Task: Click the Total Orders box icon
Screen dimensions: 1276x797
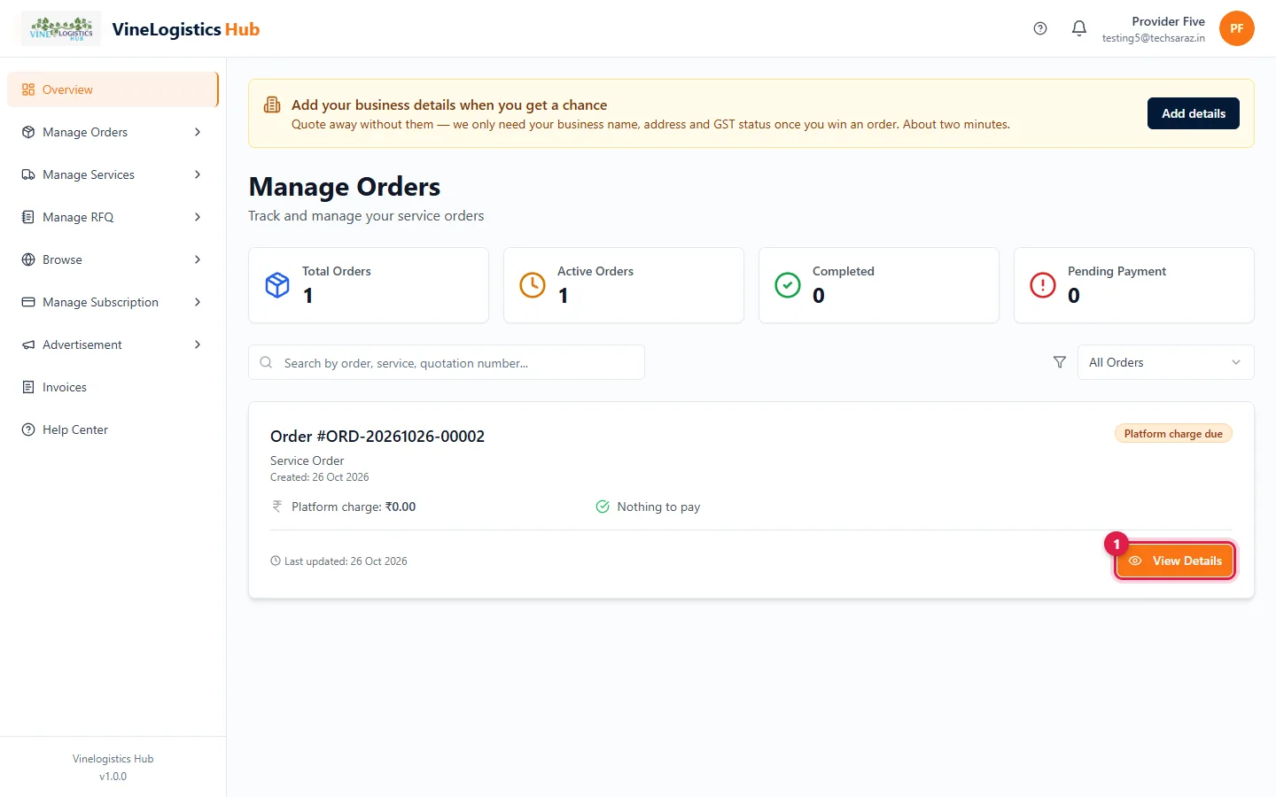Action: [x=277, y=285]
